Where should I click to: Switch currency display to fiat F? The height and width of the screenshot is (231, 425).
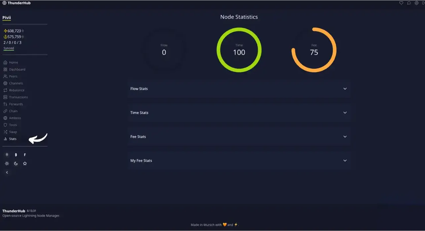(x=25, y=155)
